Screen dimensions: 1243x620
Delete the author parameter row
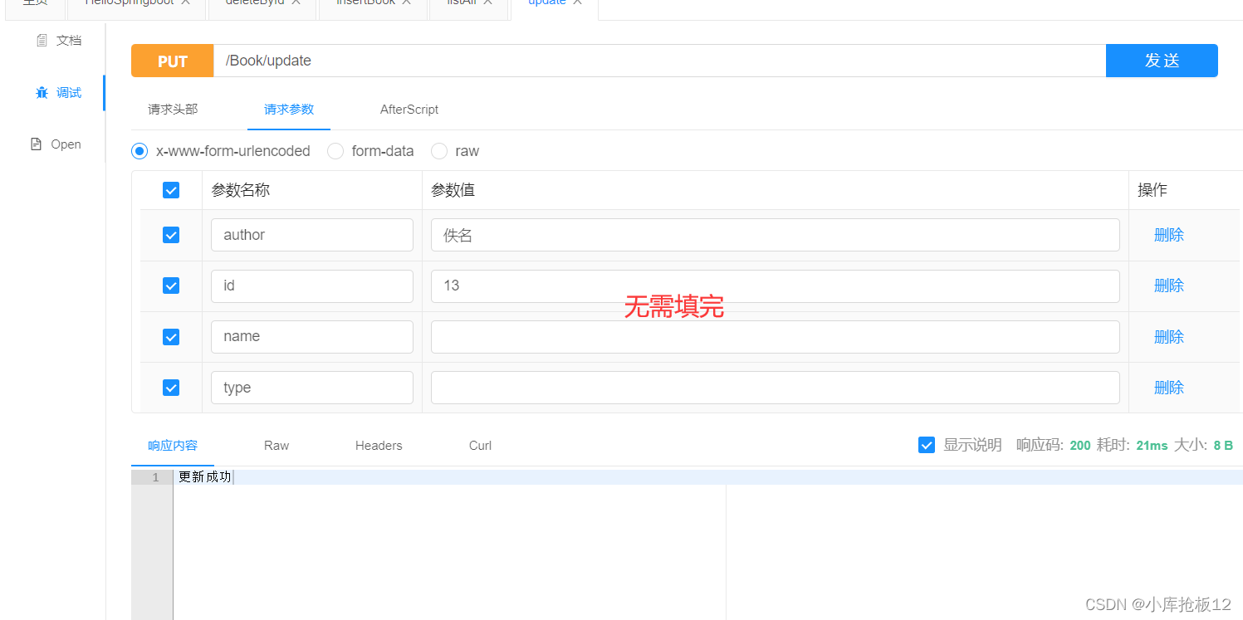tap(1168, 235)
